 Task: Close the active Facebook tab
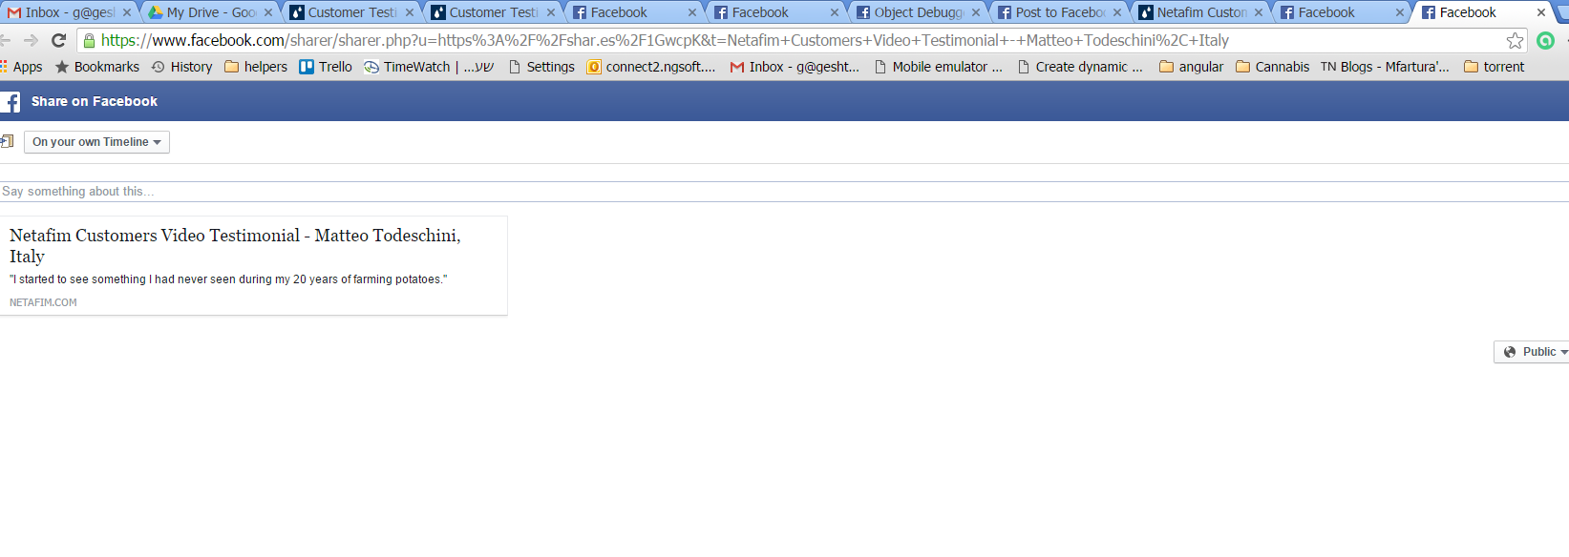(1541, 12)
